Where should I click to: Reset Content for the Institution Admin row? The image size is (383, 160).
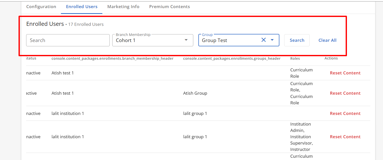[345, 137]
